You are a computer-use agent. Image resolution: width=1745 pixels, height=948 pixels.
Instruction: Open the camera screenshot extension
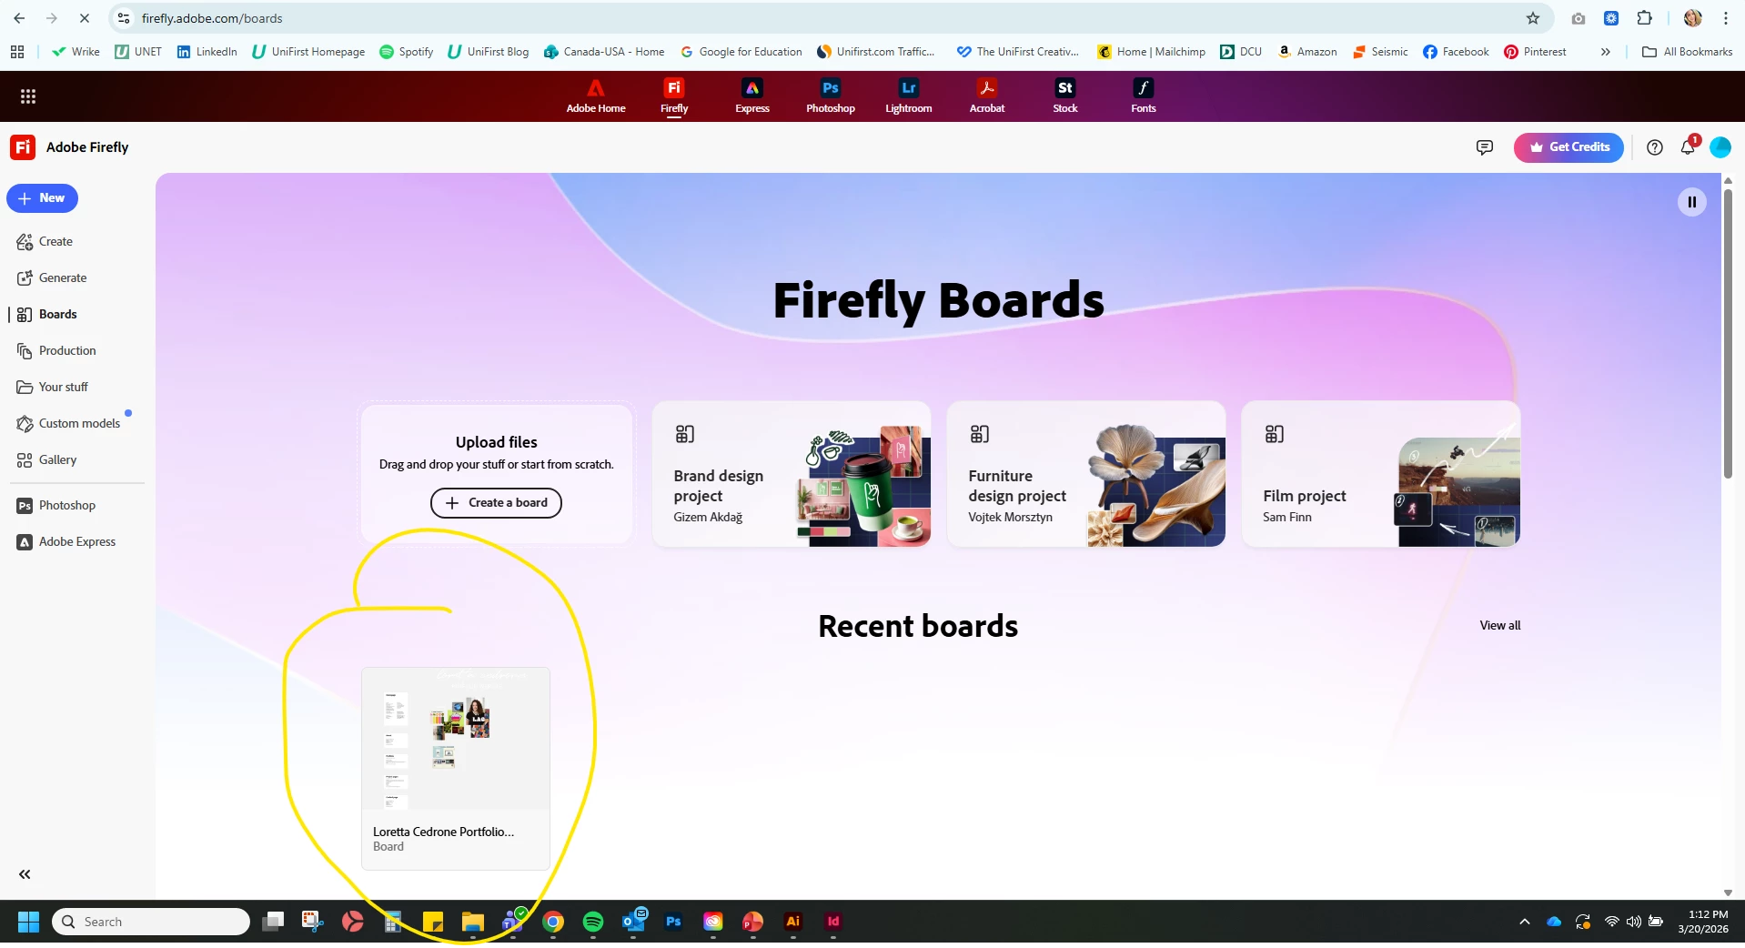(1579, 18)
